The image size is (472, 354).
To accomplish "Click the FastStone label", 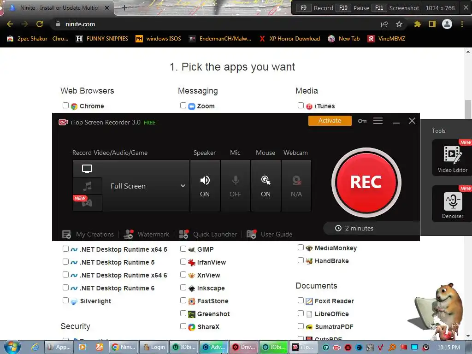I will [x=212, y=301].
